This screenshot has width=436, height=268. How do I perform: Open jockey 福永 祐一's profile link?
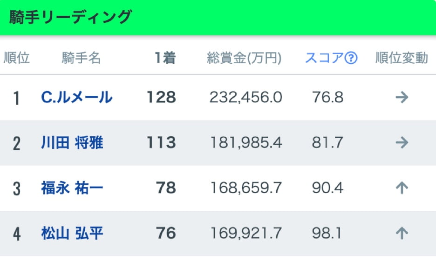coord(72,188)
